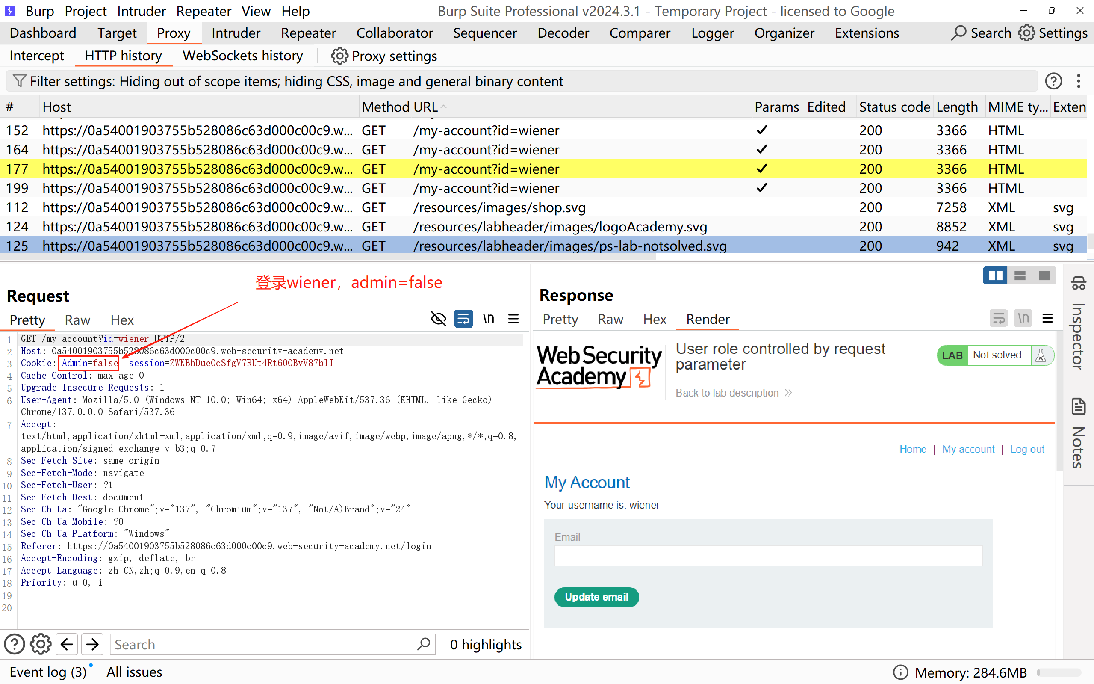Open the Notes side panel
The image size is (1094, 684).
tap(1078, 433)
